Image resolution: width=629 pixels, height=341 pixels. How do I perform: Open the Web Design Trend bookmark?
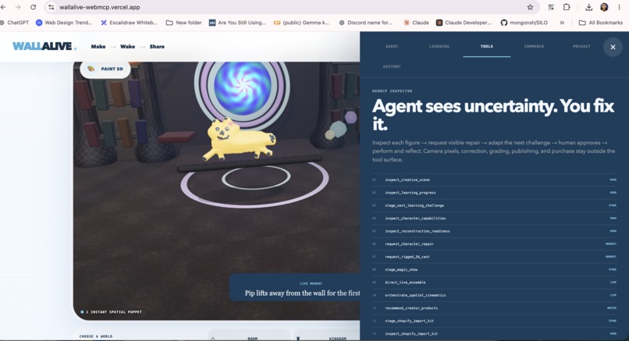[x=64, y=23]
